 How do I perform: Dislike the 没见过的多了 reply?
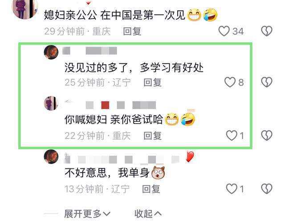[267, 82]
